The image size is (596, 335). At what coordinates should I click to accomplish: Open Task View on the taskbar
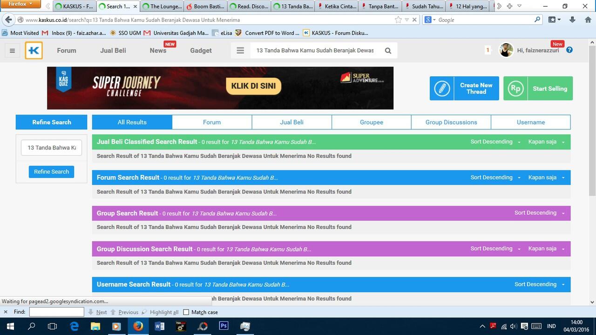pyautogui.click(x=53, y=326)
